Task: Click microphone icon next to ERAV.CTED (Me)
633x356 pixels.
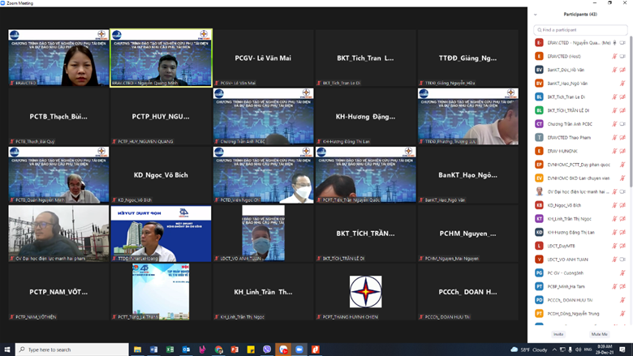Action: coord(614,43)
